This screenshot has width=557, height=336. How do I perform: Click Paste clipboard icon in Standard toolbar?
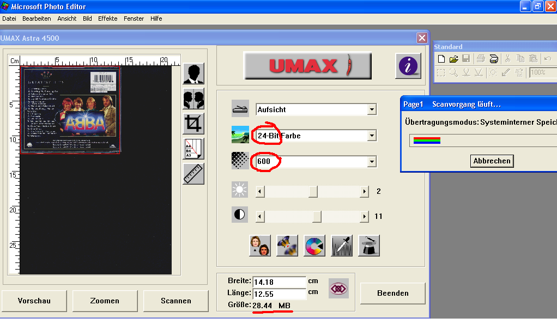pos(533,59)
